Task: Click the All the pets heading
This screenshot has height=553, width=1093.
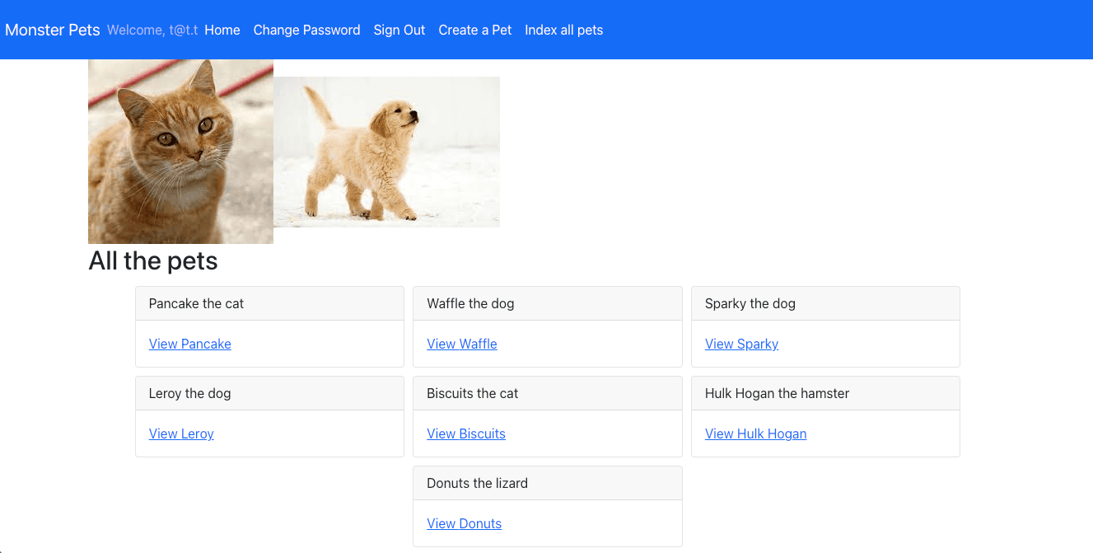Action: pyautogui.click(x=153, y=261)
